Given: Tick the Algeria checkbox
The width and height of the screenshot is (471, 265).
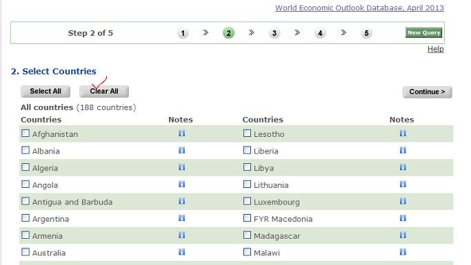Looking at the screenshot, I should pyautogui.click(x=26, y=167).
